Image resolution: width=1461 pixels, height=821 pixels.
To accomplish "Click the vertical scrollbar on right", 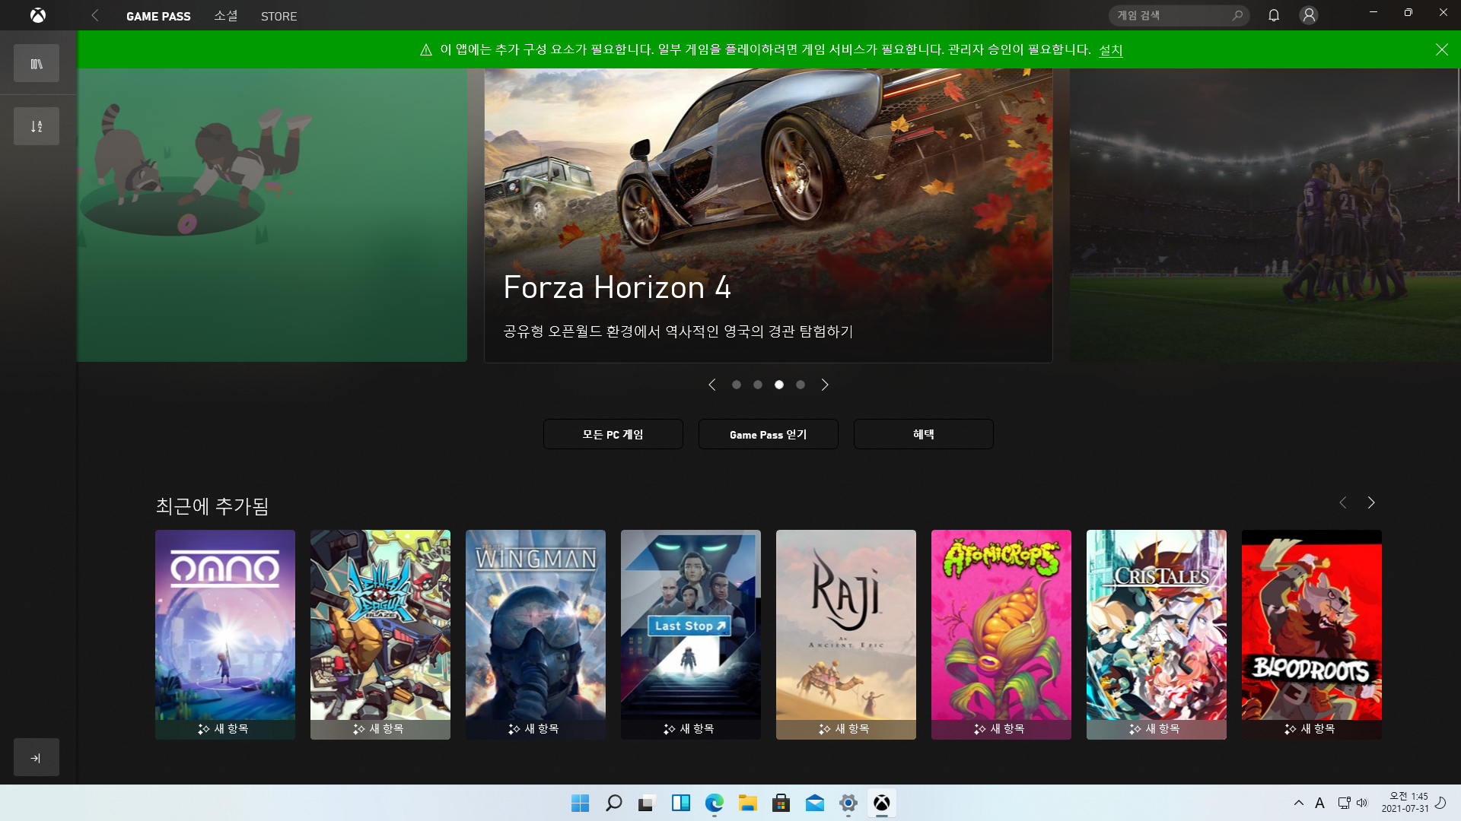I will click(1458, 137).
